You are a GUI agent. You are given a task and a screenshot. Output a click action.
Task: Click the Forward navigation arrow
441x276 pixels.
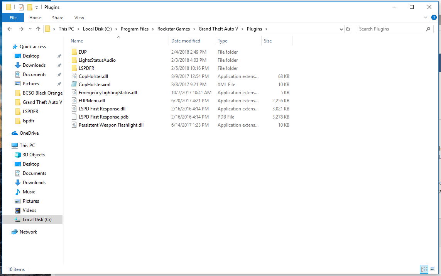[x=21, y=29]
